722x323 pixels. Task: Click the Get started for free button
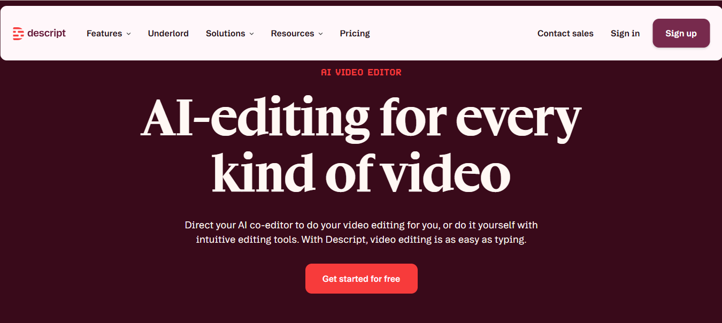[x=362, y=279]
